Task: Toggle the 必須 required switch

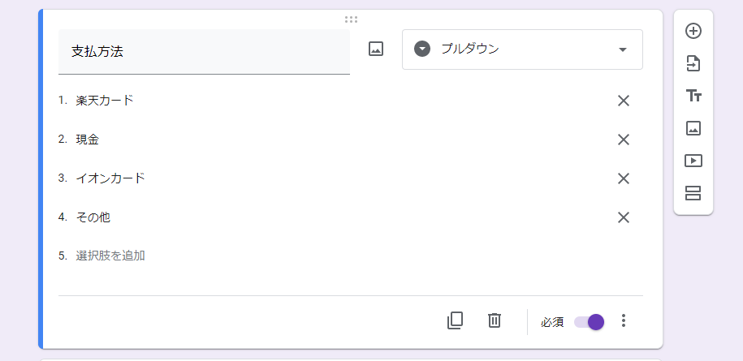Action: (590, 321)
